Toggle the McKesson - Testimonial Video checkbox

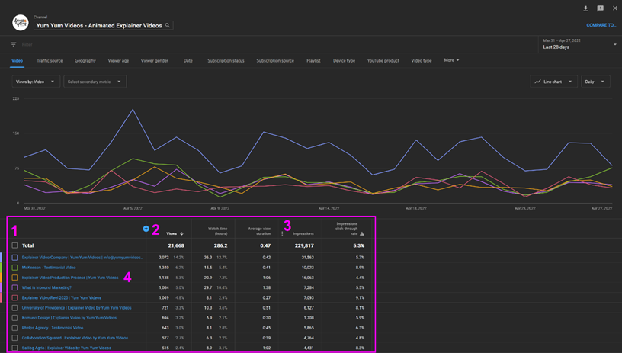point(14,268)
